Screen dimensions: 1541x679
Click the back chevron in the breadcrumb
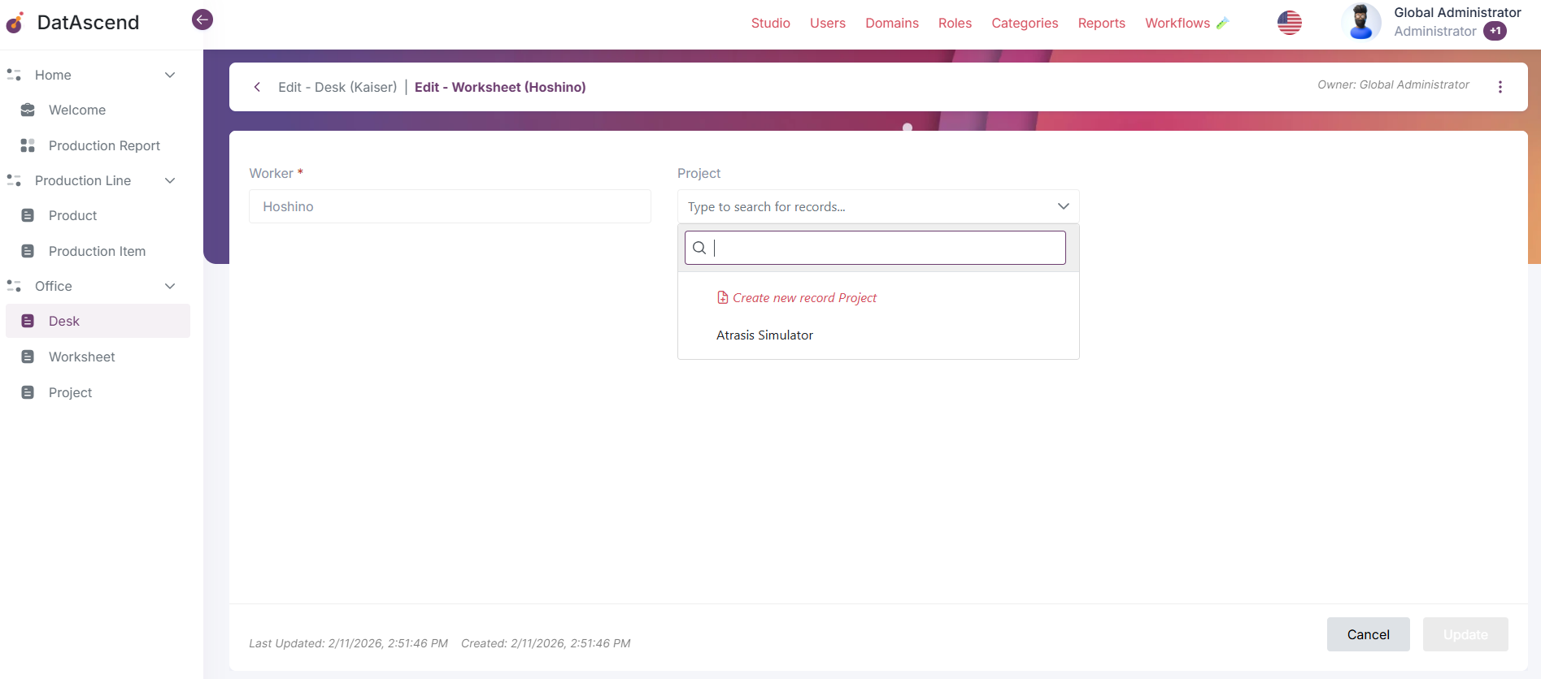pos(257,87)
